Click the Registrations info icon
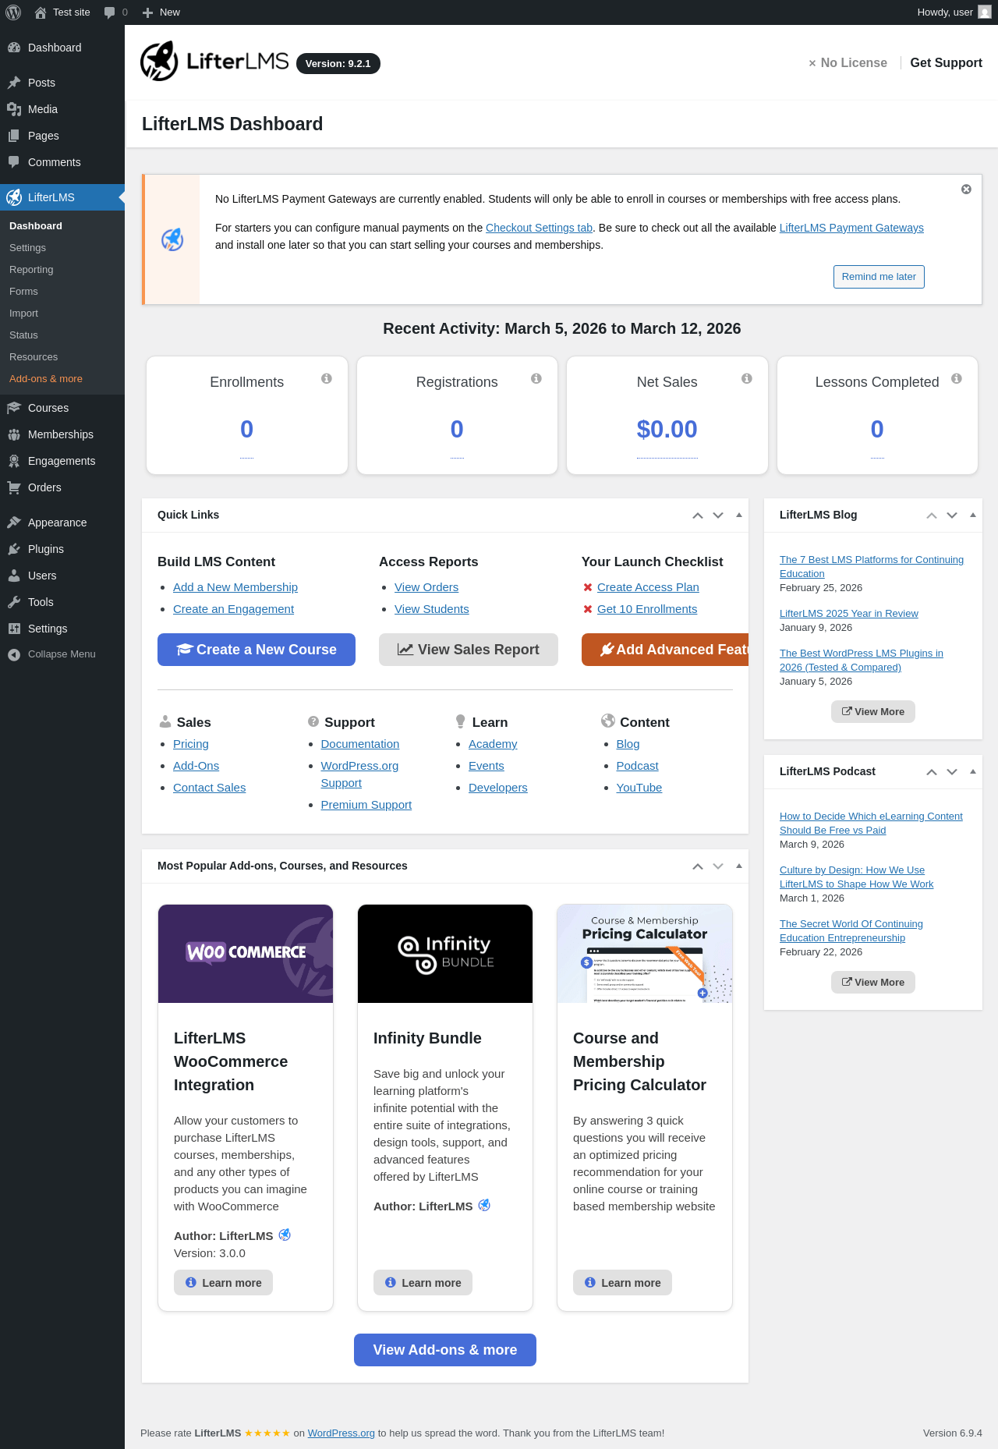This screenshot has height=1449, width=998. coord(536,378)
